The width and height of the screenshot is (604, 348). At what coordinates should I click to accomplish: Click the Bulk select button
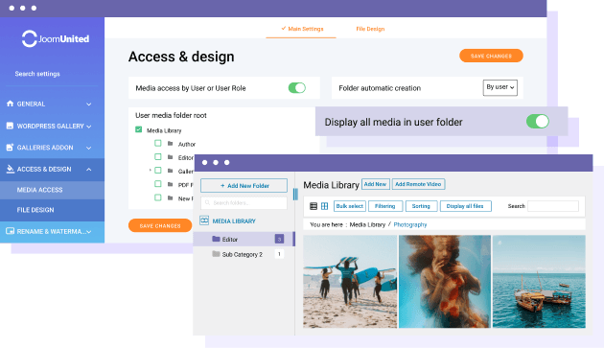pyautogui.click(x=350, y=206)
